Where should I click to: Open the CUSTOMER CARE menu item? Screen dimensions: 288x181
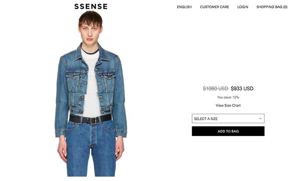tap(215, 7)
